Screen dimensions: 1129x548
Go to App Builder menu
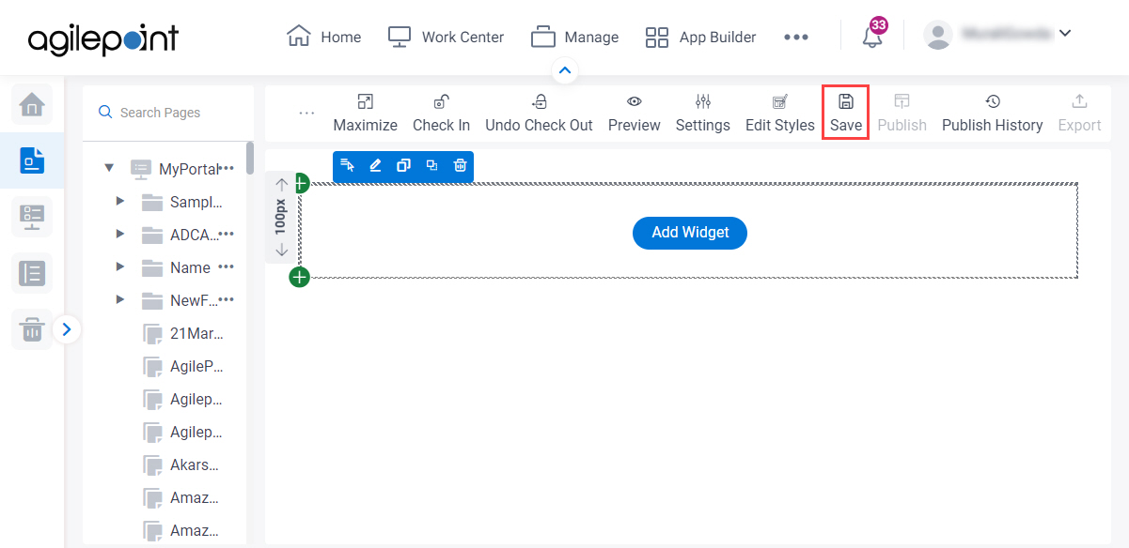point(700,37)
